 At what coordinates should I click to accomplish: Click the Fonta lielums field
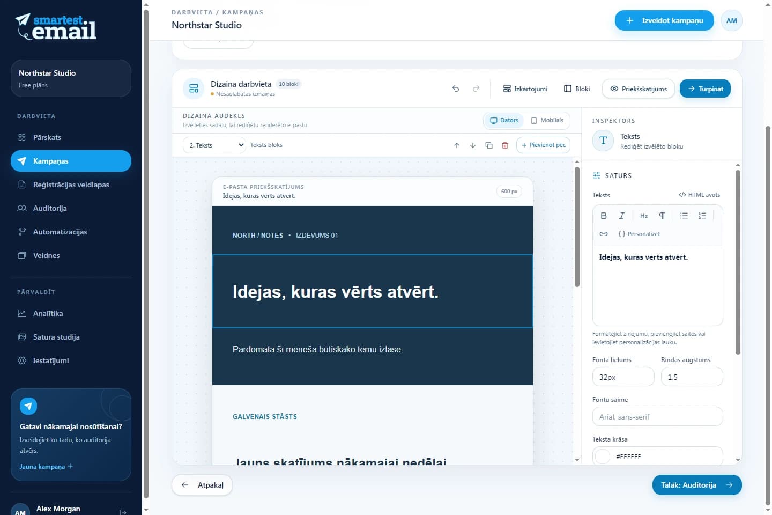pos(623,377)
